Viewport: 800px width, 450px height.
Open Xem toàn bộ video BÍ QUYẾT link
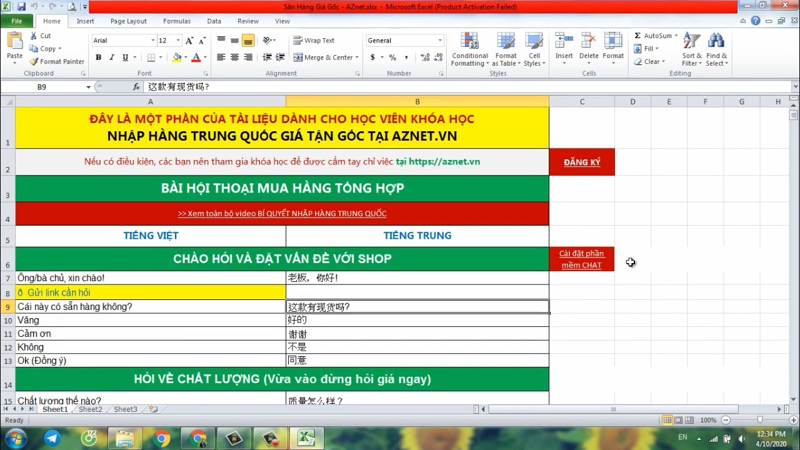click(282, 213)
